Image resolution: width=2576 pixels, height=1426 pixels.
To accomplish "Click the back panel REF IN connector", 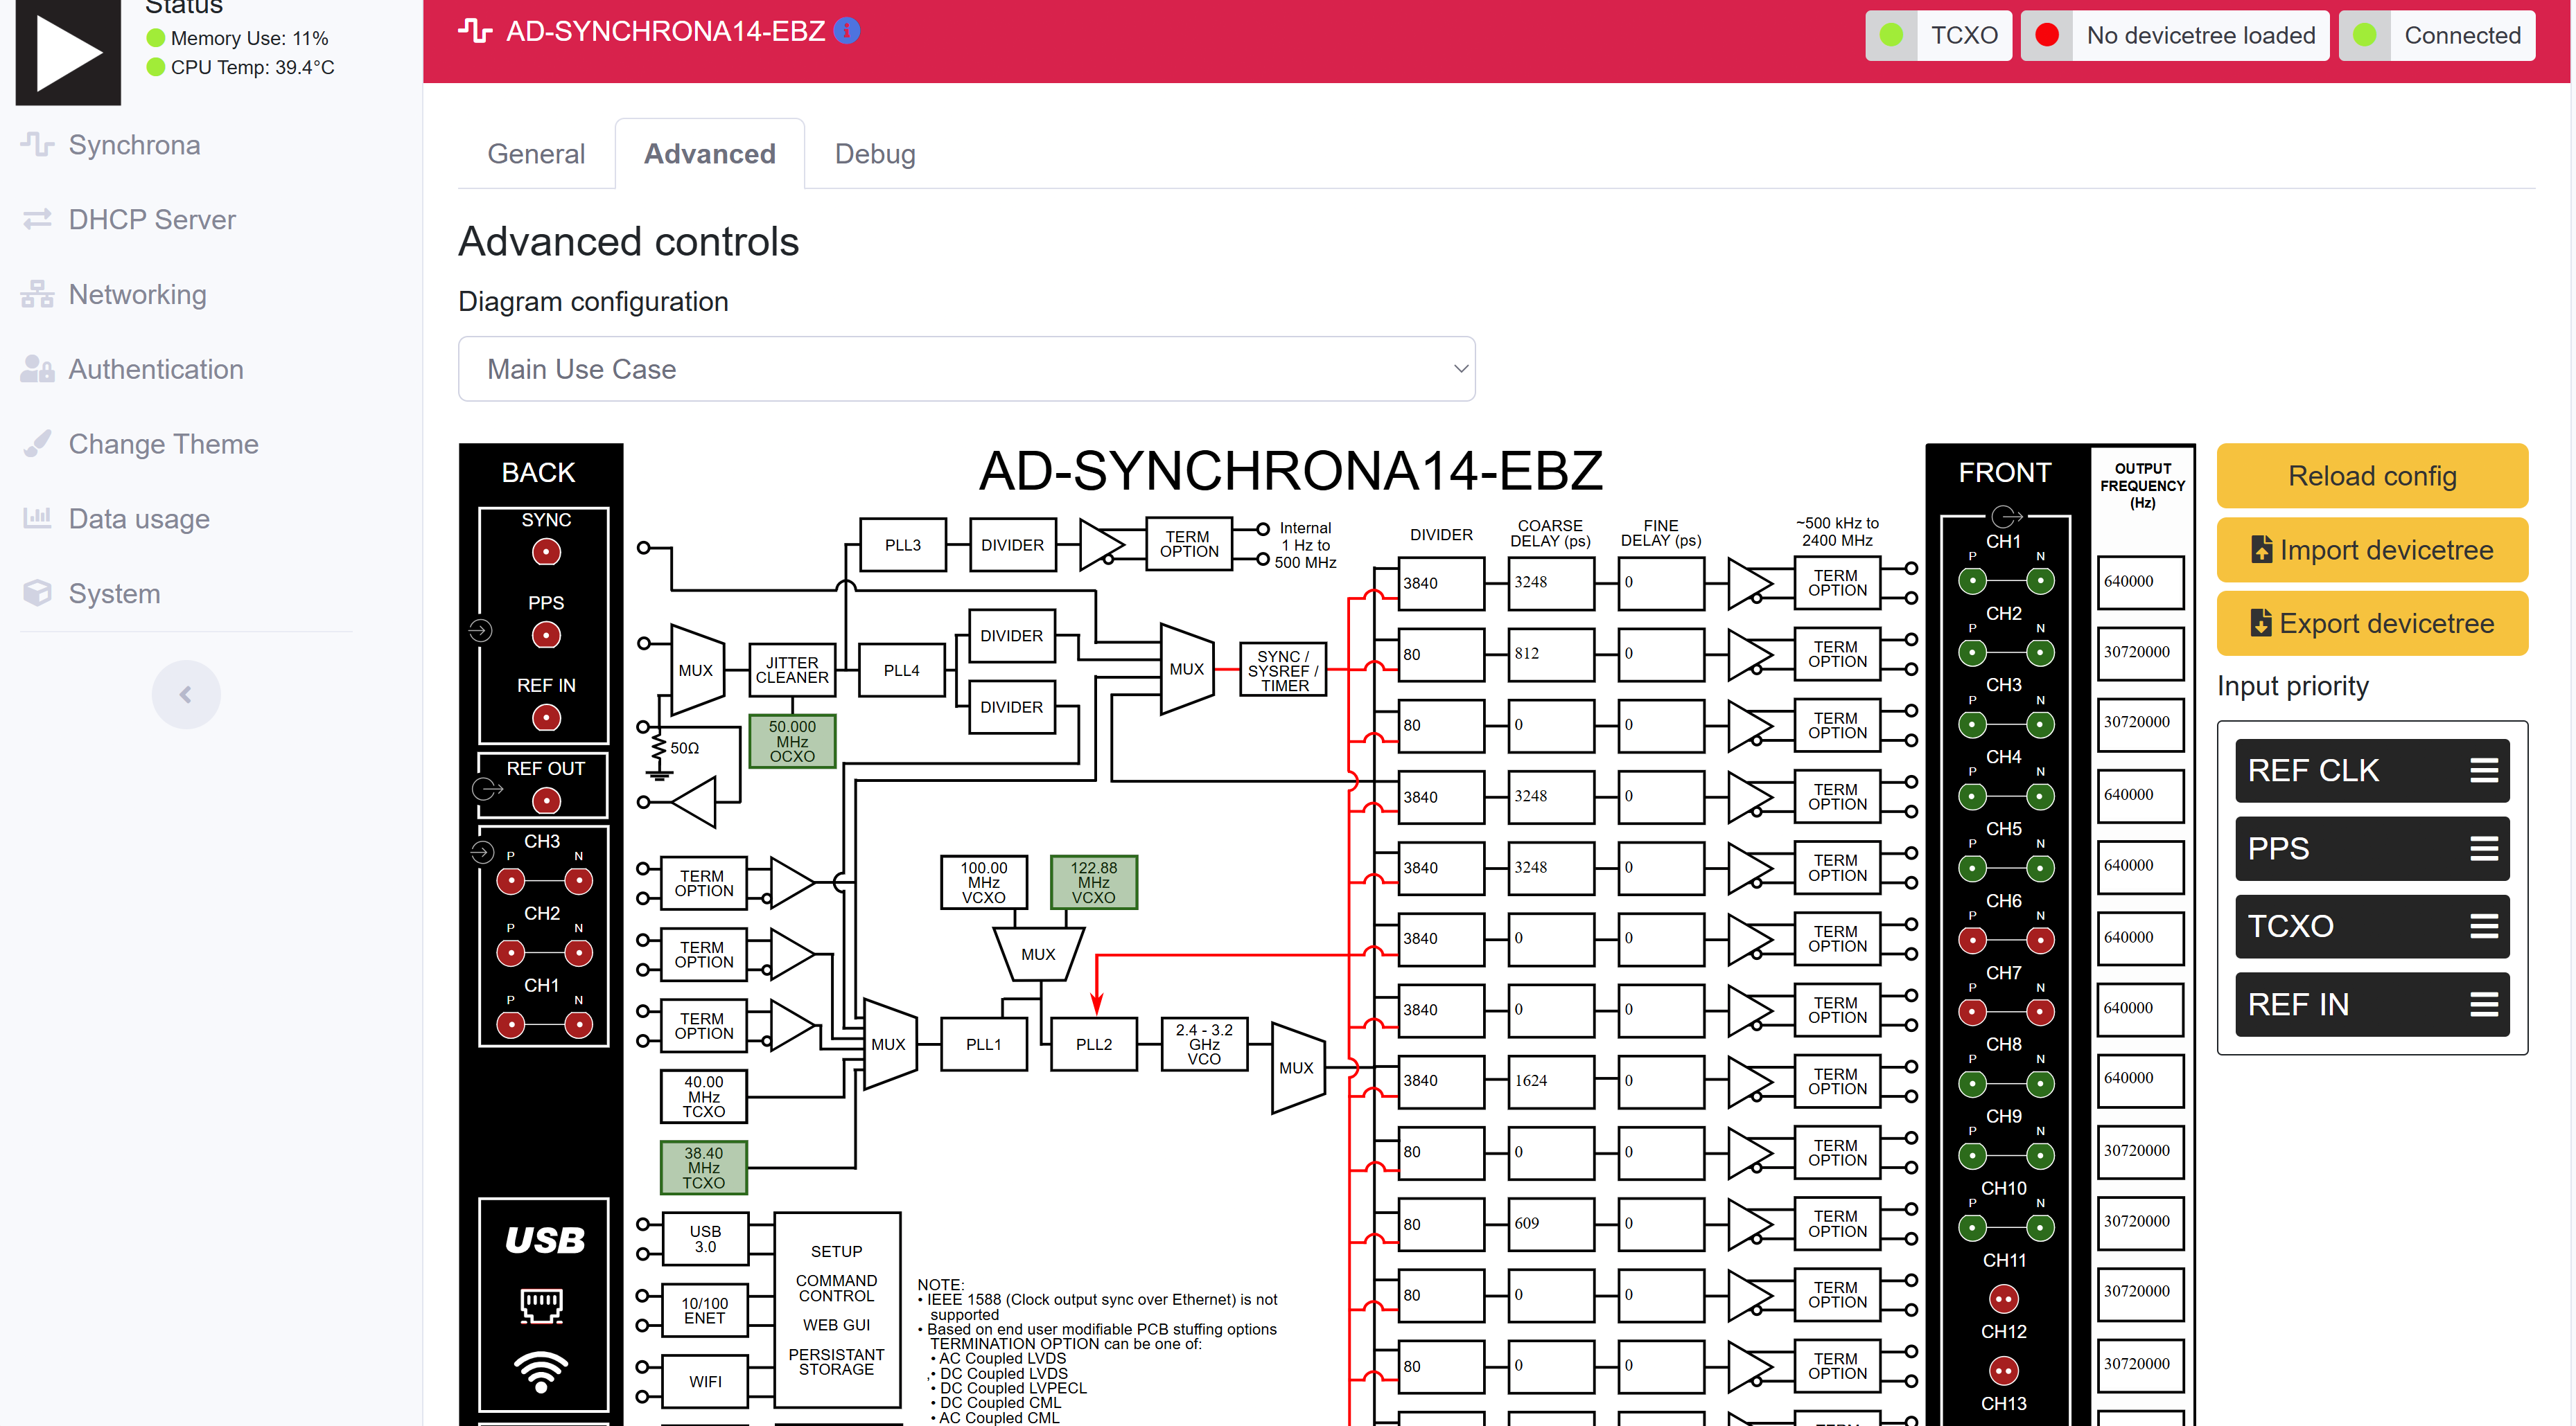I will (546, 718).
